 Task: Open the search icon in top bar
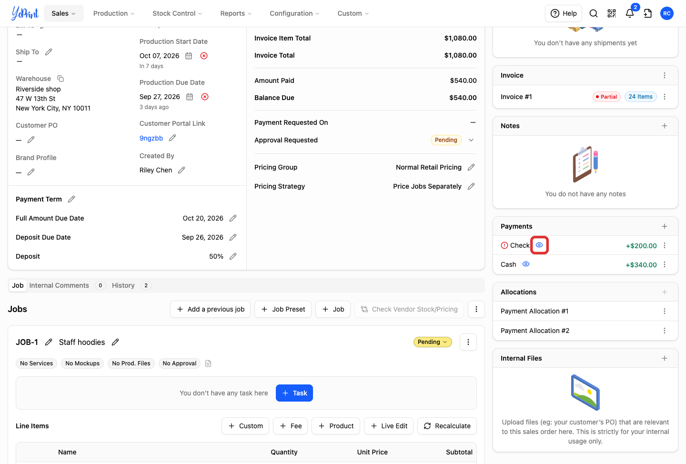click(x=594, y=13)
